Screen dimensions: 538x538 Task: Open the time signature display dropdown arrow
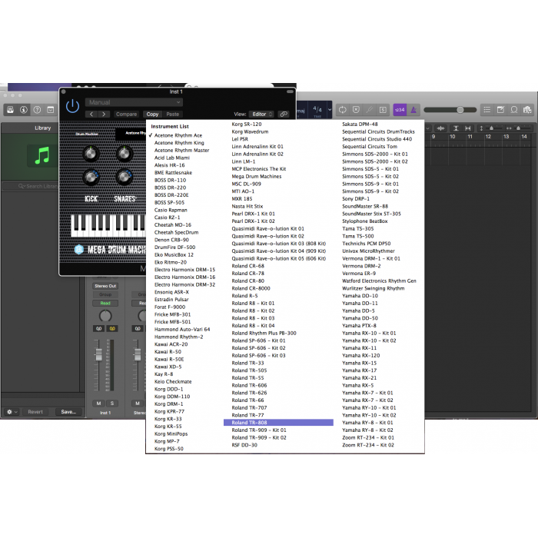(x=330, y=110)
